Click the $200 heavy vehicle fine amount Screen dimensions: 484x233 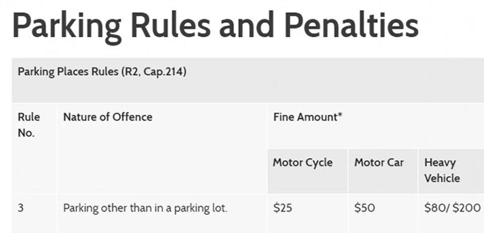[x=467, y=208]
